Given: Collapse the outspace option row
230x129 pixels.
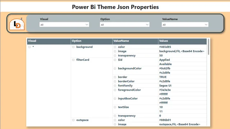Looking at the screenshot, I should click(73, 120).
